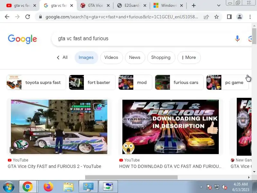257x193 pixels.
Task: Open the muted volume tray icon
Action: (225, 187)
